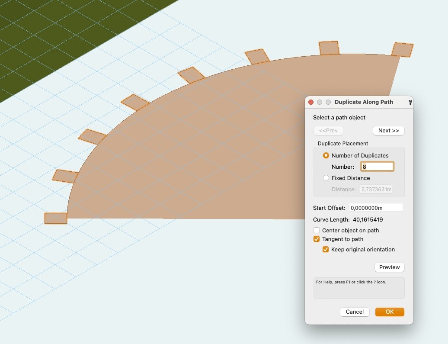The image size is (448, 344).
Task: Select the Number of Duplicates radio button
Action: pyautogui.click(x=326, y=156)
